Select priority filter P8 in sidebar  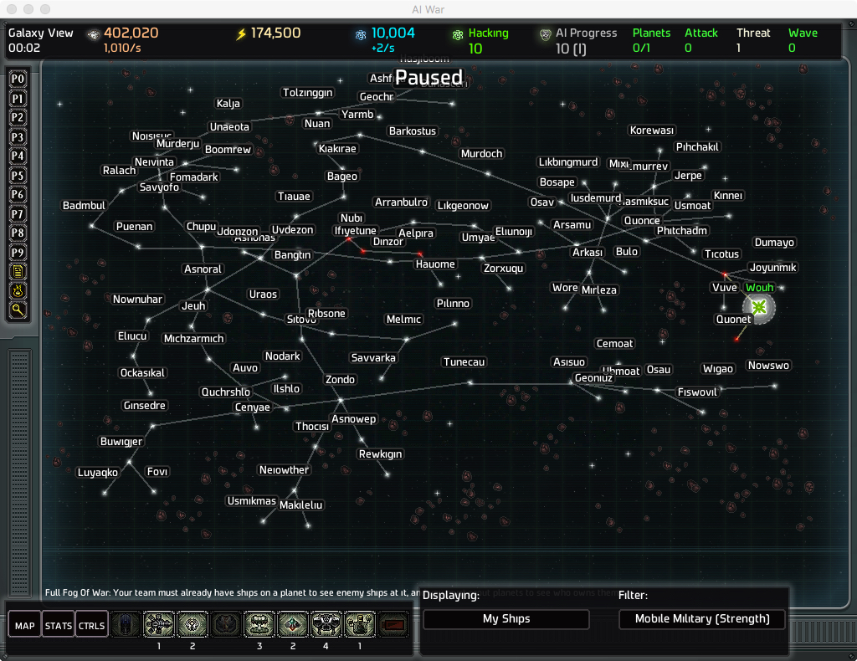point(18,233)
